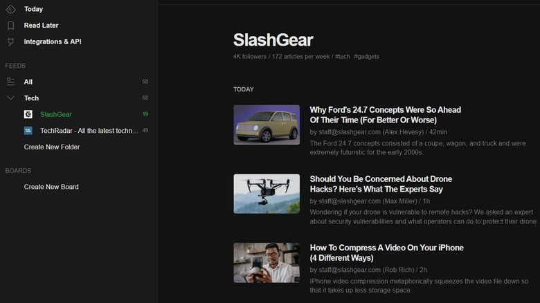Open Read Later section
This screenshot has width=540, height=303.
pyautogui.click(x=41, y=26)
